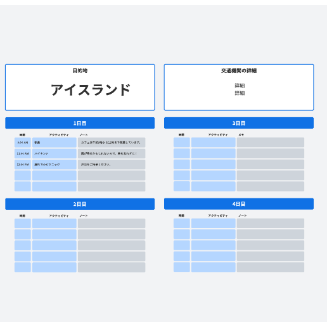Click the メモ column header in day 3
This screenshot has width=327, height=327.
tap(241, 135)
